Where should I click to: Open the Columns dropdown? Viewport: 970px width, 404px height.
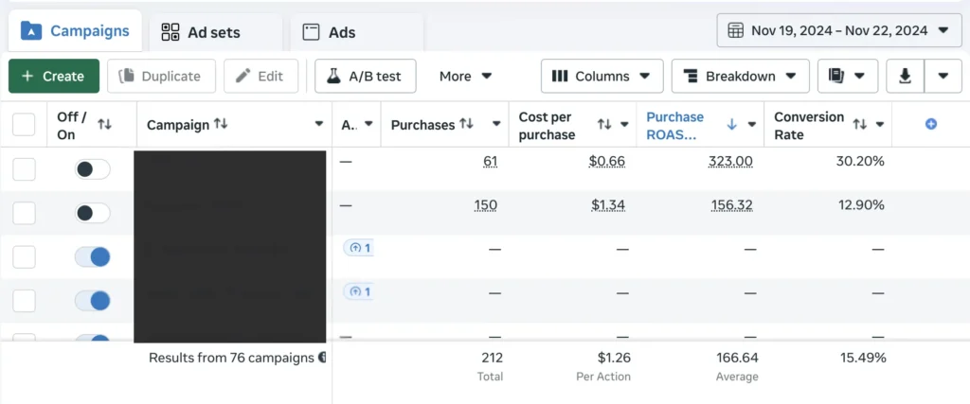click(602, 76)
